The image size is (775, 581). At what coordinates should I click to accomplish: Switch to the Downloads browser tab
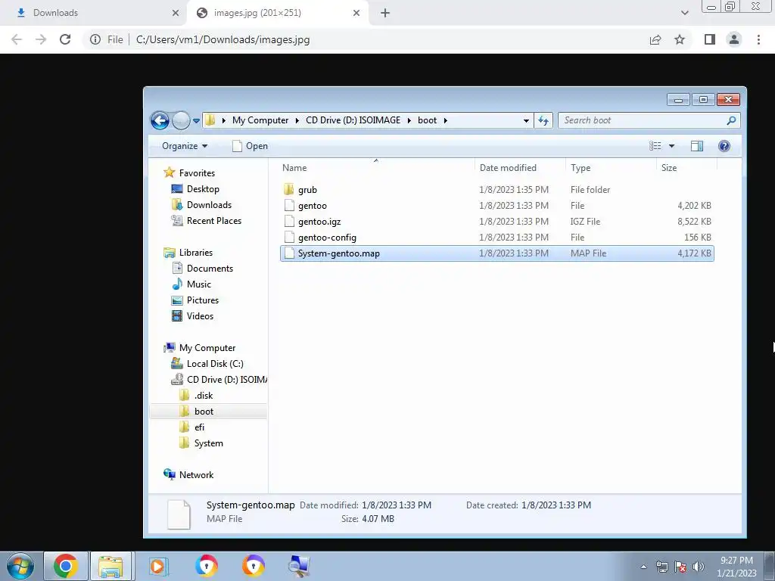coord(92,13)
